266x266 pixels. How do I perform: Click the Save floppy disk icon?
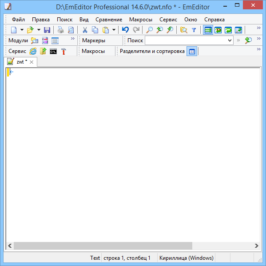(47, 30)
